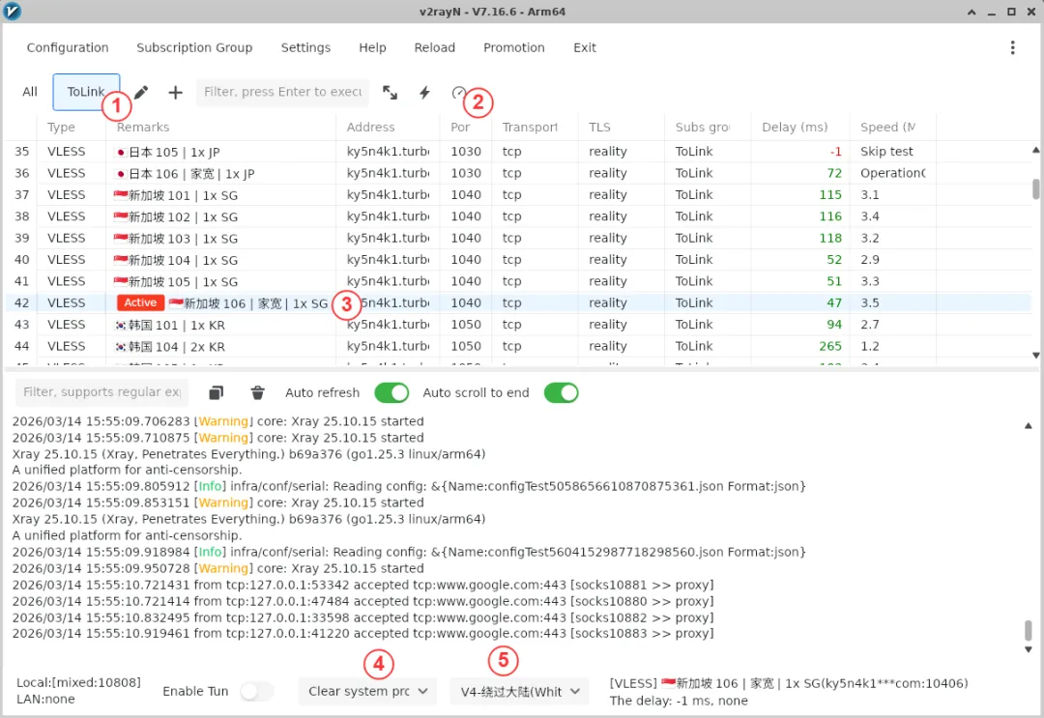The image size is (1044, 718).
Task: Select the All subscription tab
Action: (x=30, y=92)
